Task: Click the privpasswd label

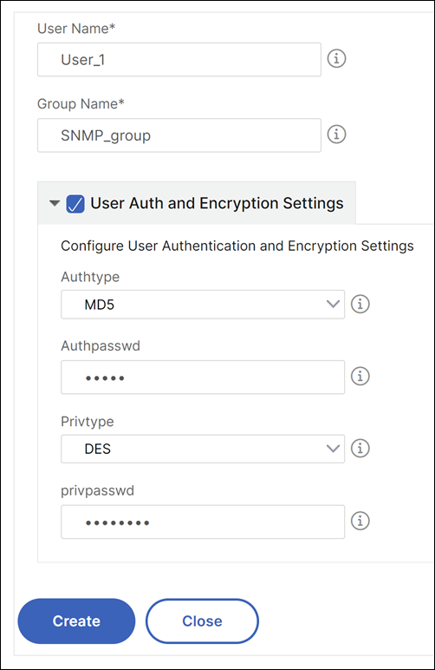Action: coord(97,490)
